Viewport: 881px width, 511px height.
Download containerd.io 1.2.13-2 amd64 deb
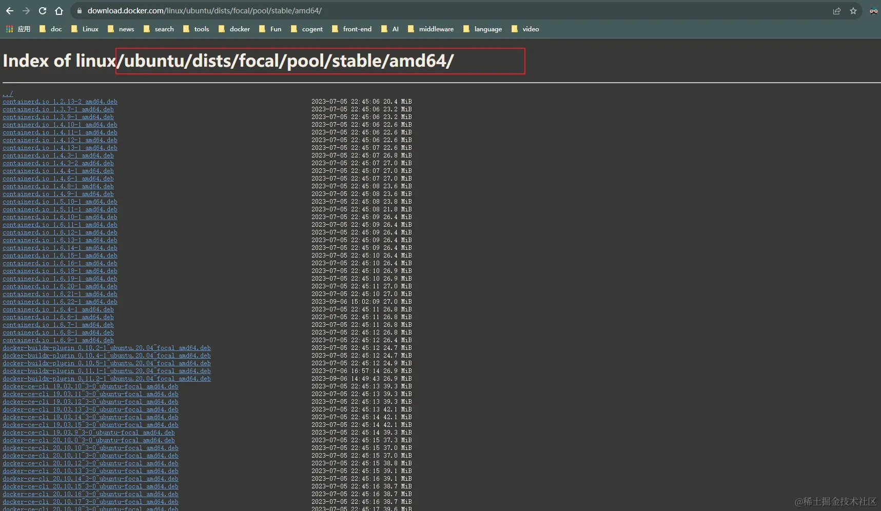pyautogui.click(x=60, y=102)
